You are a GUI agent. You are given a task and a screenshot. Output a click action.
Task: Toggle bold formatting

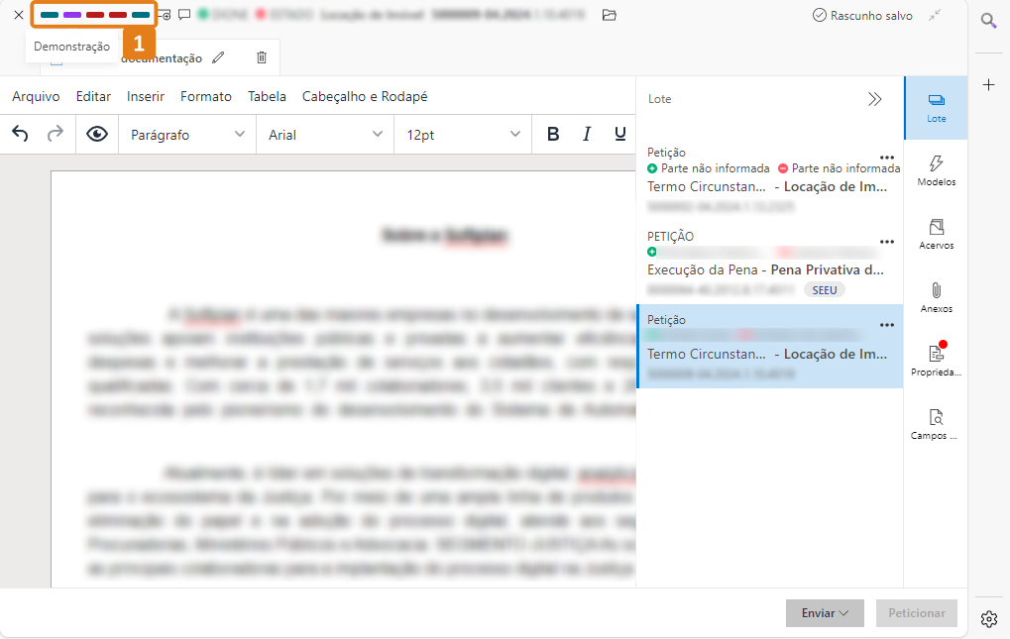point(553,135)
